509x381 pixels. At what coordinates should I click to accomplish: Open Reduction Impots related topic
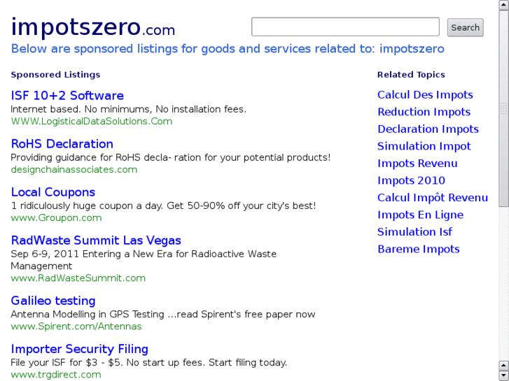pyautogui.click(x=424, y=112)
